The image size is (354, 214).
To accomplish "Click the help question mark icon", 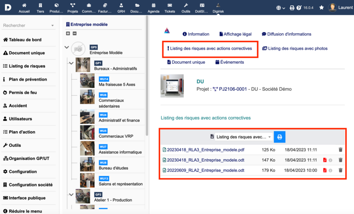I will point(299,8).
